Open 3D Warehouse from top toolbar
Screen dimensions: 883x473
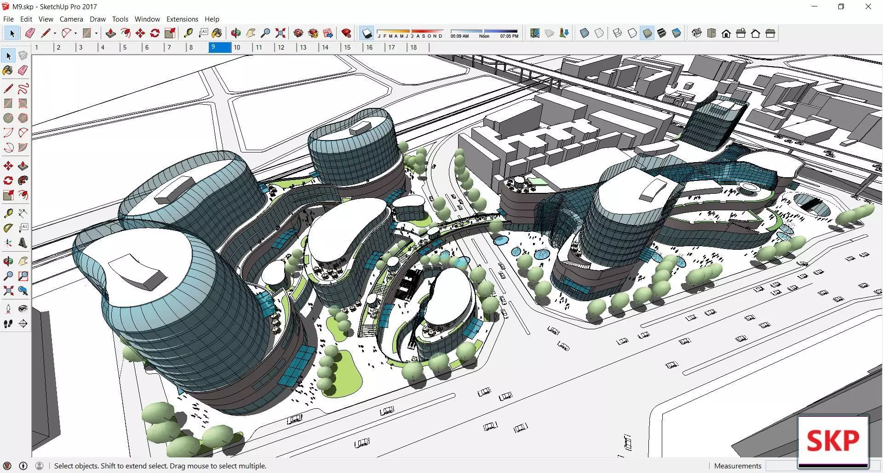(x=298, y=33)
